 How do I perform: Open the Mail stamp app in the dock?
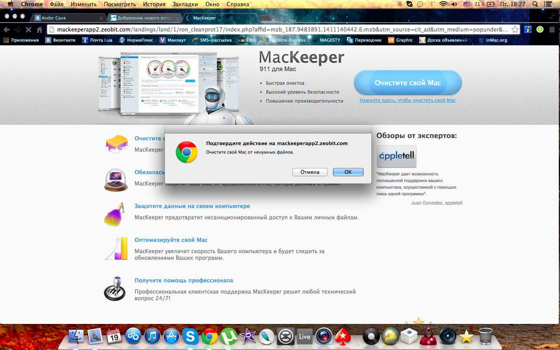(x=95, y=336)
